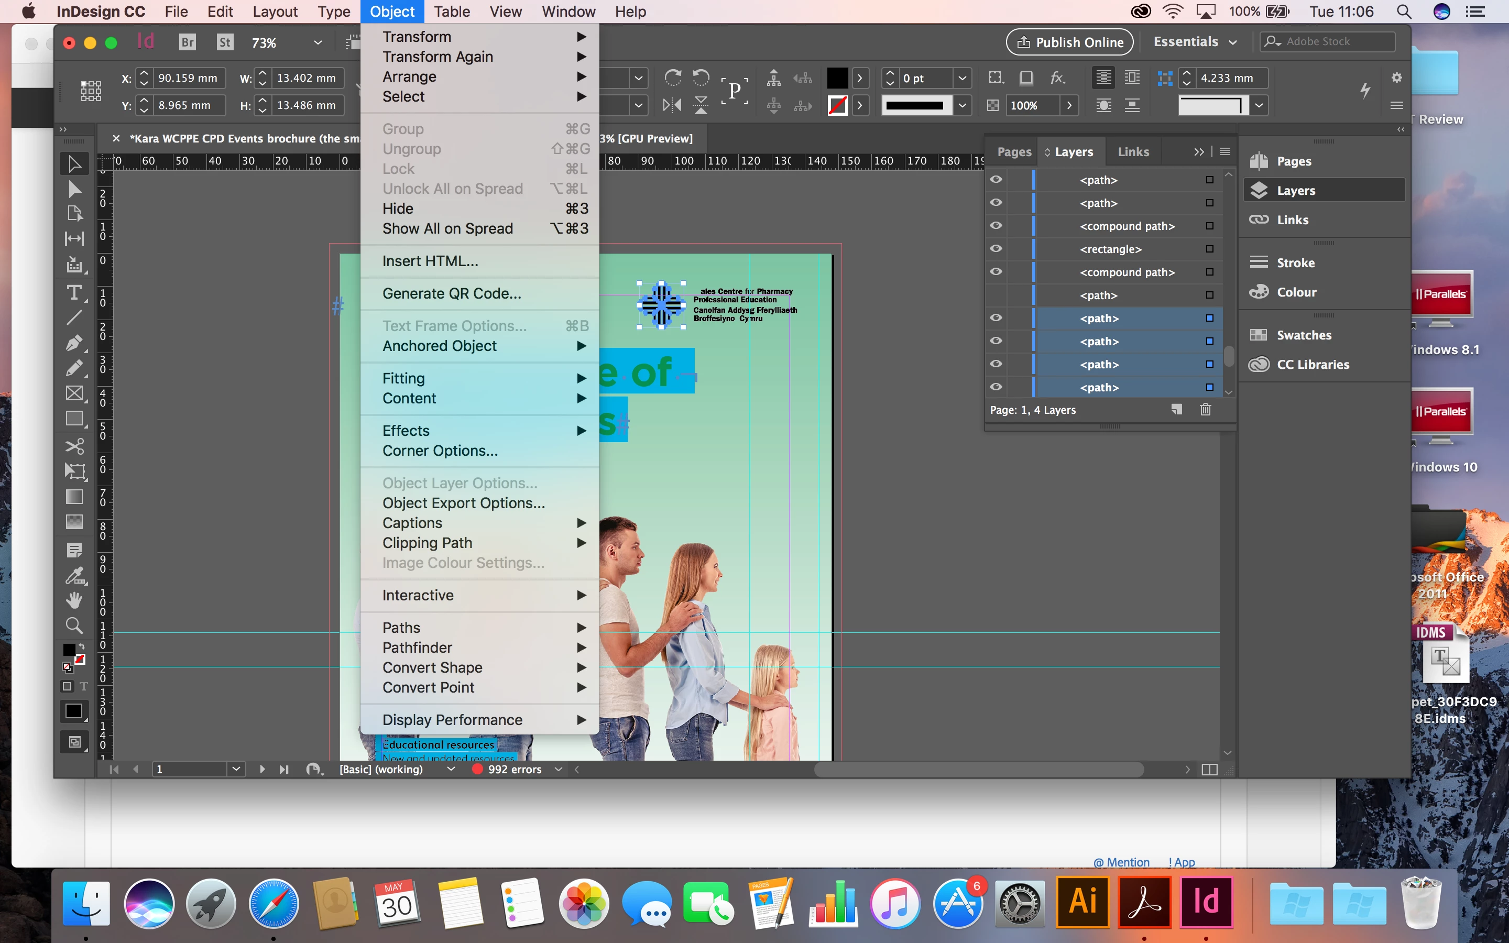Activate the Zoom tool magnifier

tap(74, 625)
